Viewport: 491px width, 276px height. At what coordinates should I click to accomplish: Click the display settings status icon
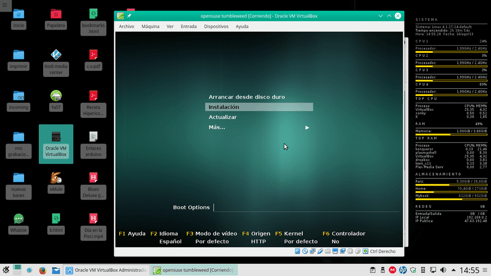point(335,251)
